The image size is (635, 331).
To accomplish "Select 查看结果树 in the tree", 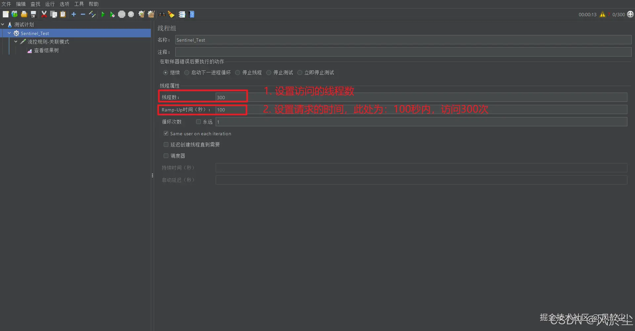I will 46,51.
